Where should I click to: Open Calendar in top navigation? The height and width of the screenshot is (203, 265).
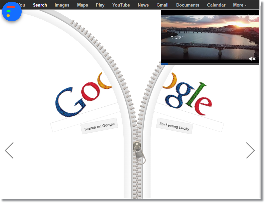click(x=216, y=5)
